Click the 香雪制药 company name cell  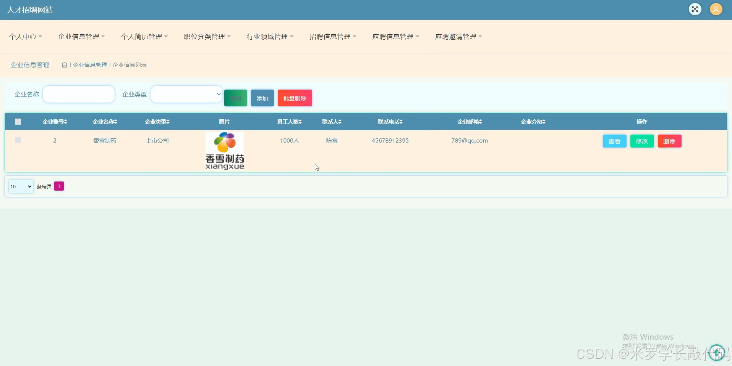click(105, 141)
